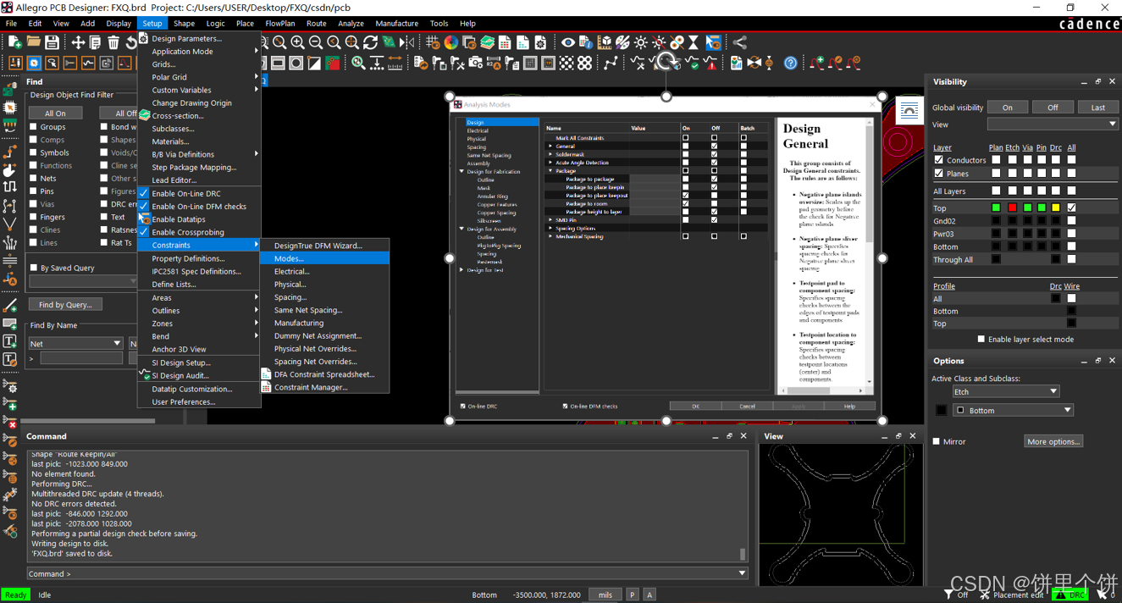This screenshot has height=603, width=1122.
Task: Click the Add connect route icon with plus
Action: point(816,63)
